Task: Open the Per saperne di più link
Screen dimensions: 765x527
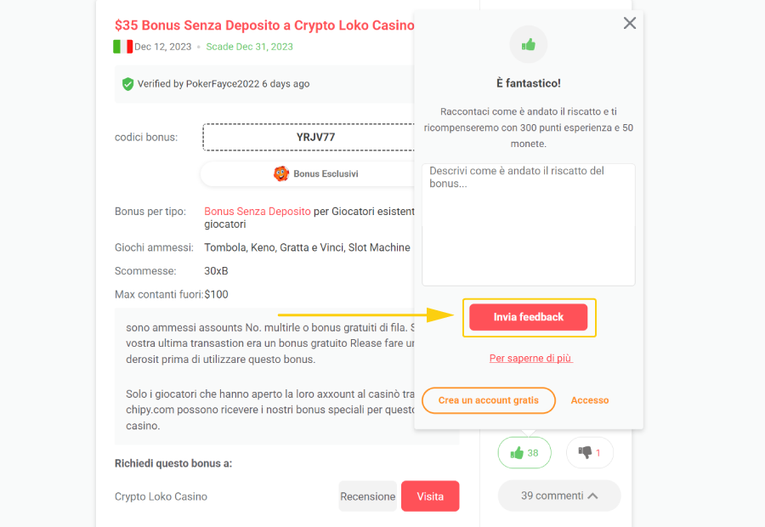Action: point(530,359)
